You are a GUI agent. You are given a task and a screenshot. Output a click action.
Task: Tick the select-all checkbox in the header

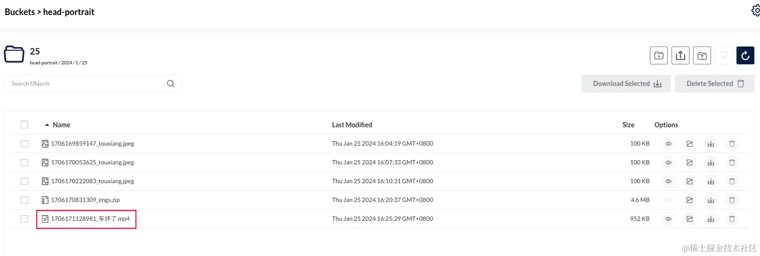tap(24, 124)
